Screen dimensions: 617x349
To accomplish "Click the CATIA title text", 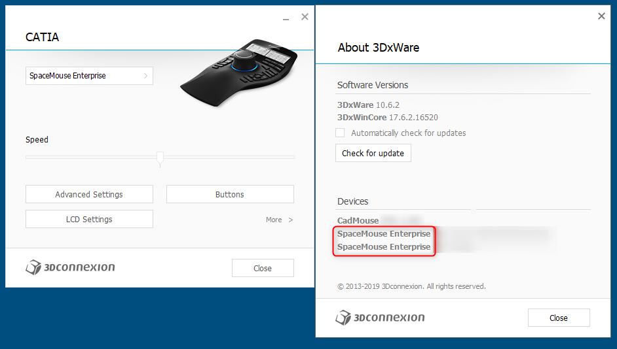I will tap(42, 37).
